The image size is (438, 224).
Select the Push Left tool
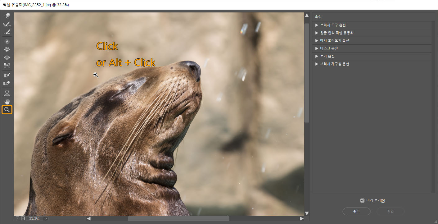[x=7, y=65]
